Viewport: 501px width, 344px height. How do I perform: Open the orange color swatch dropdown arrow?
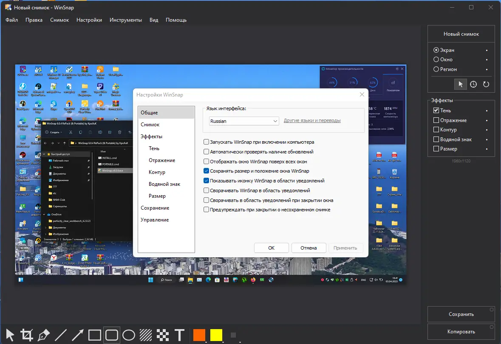click(x=206, y=342)
